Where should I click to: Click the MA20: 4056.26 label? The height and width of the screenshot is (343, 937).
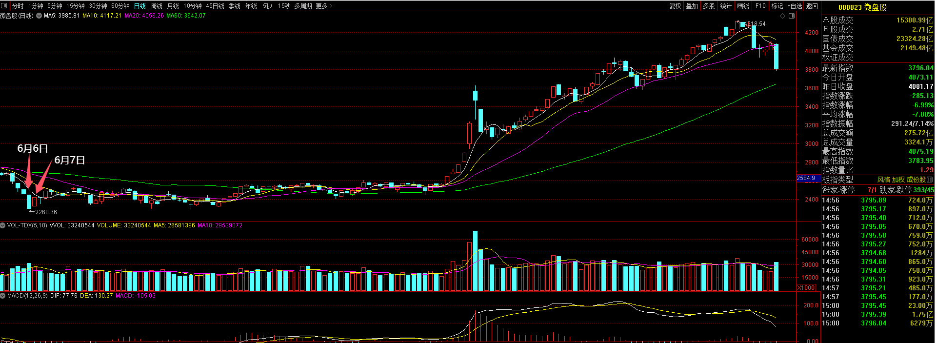(x=144, y=16)
